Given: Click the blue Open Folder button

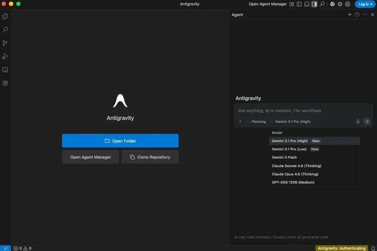Looking at the screenshot, I should [x=120, y=141].
